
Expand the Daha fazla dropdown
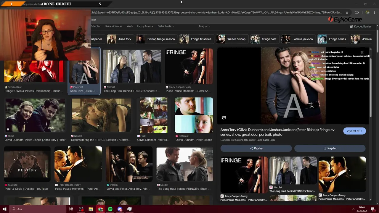pyautogui.click(x=166, y=26)
